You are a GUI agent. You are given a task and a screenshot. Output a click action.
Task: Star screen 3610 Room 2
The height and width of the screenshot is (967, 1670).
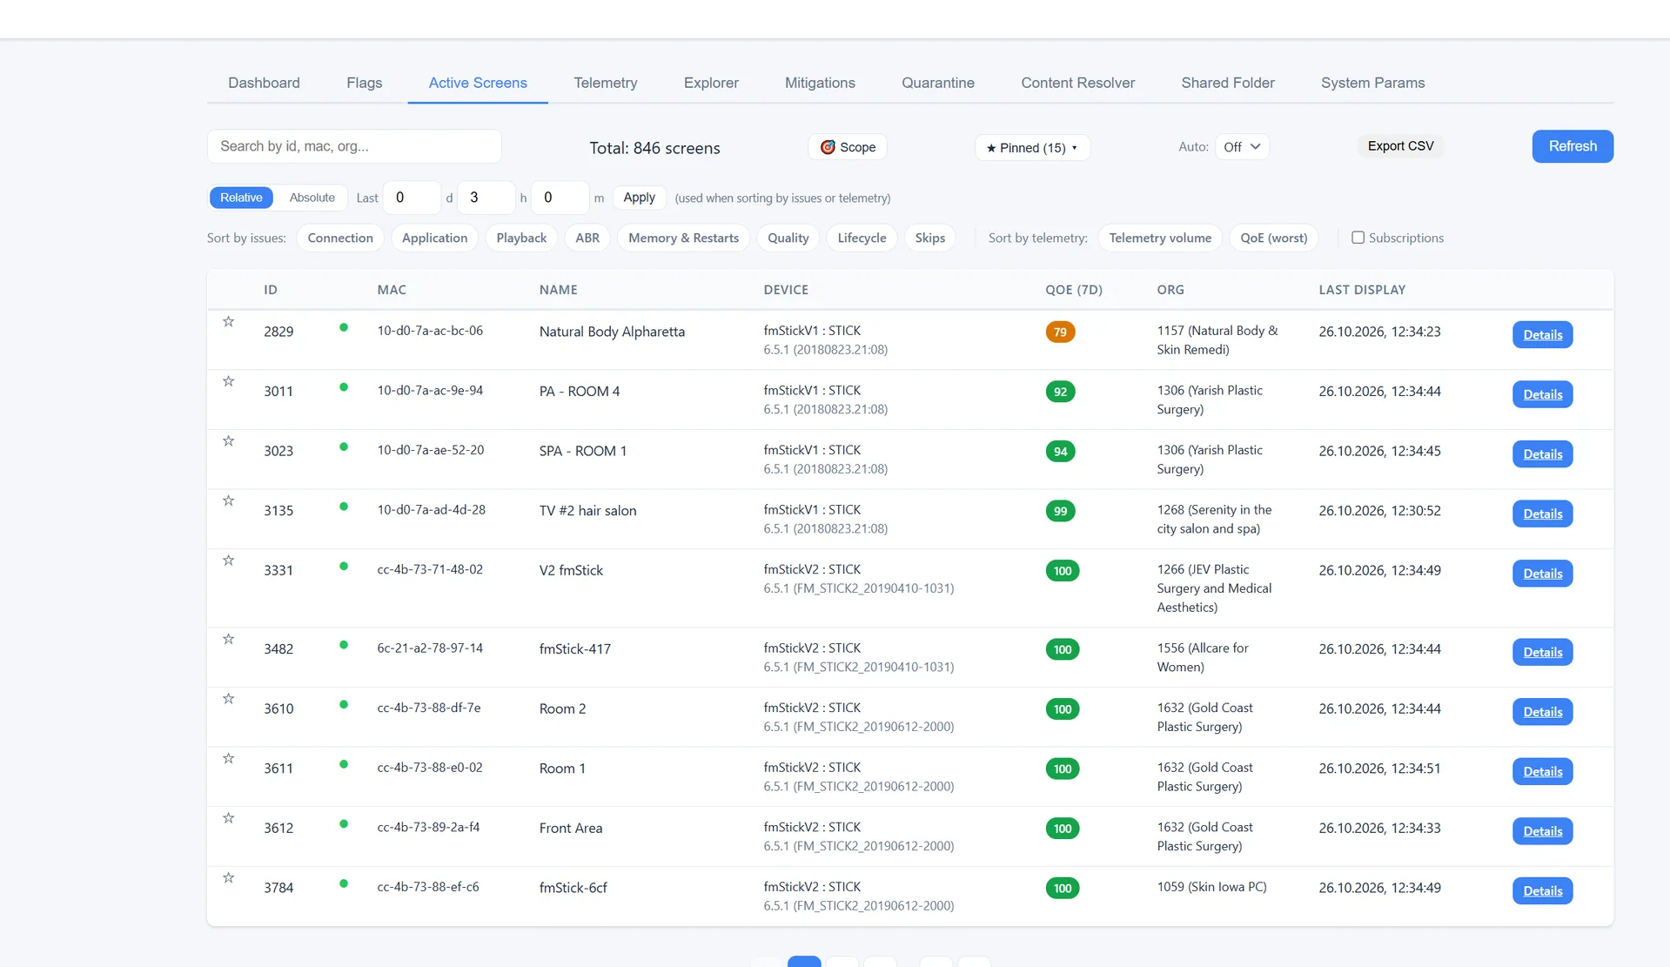click(x=228, y=699)
